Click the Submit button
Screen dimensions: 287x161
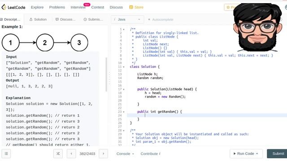pyautogui.click(x=277, y=154)
